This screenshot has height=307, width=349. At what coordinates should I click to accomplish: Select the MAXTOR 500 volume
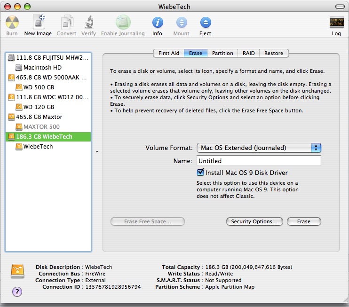coord(48,127)
